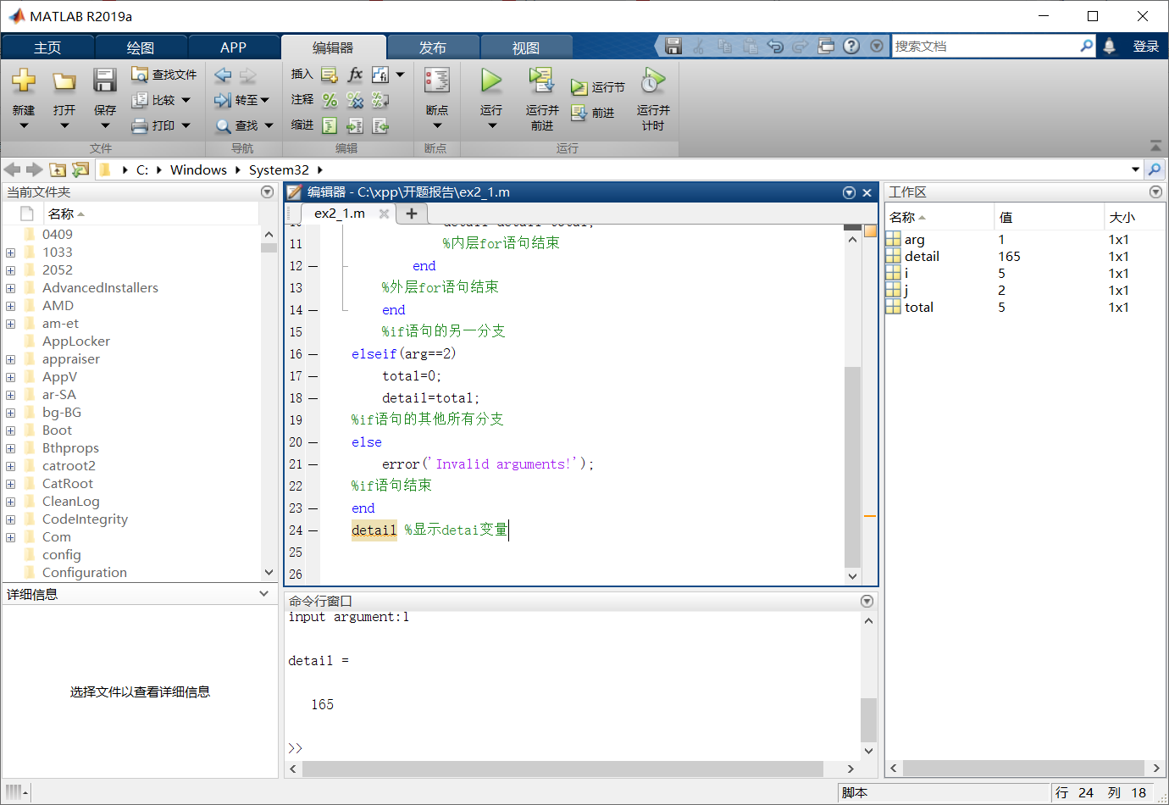
Task: Close the ex2_1.m tab with its x
Action: tap(384, 214)
